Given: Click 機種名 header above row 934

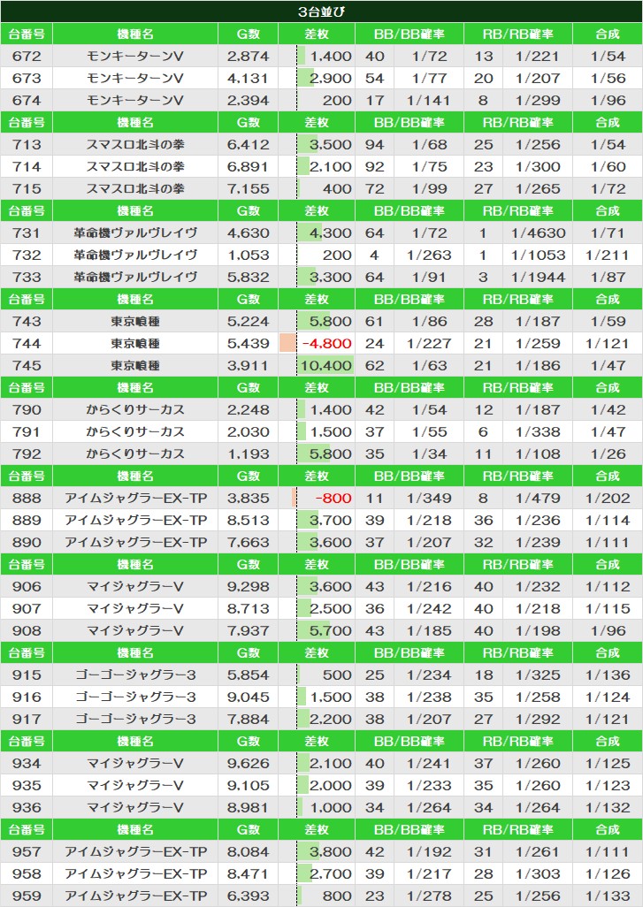Looking at the screenshot, I should (134, 742).
